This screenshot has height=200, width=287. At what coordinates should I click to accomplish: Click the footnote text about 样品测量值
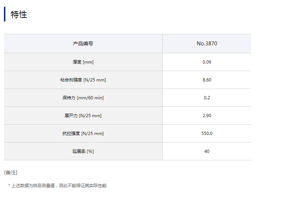(x=59, y=186)
